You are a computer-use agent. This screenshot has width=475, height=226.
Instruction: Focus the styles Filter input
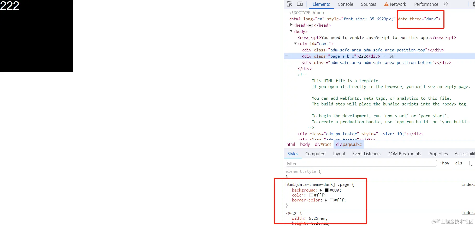coord(361,163)
